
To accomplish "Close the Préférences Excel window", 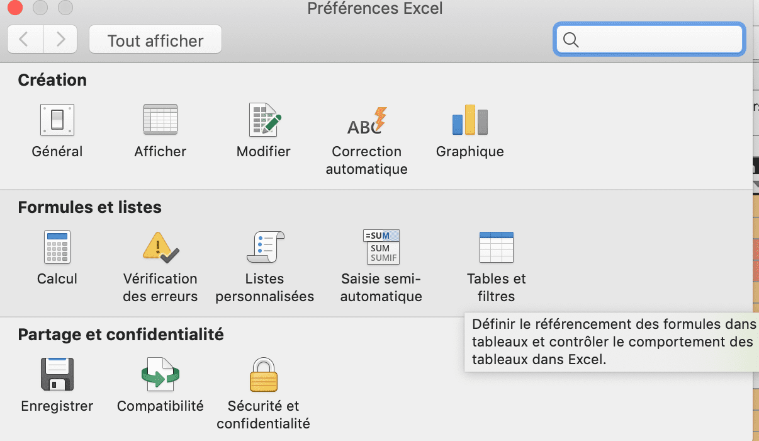I will (x=14, y=8).
